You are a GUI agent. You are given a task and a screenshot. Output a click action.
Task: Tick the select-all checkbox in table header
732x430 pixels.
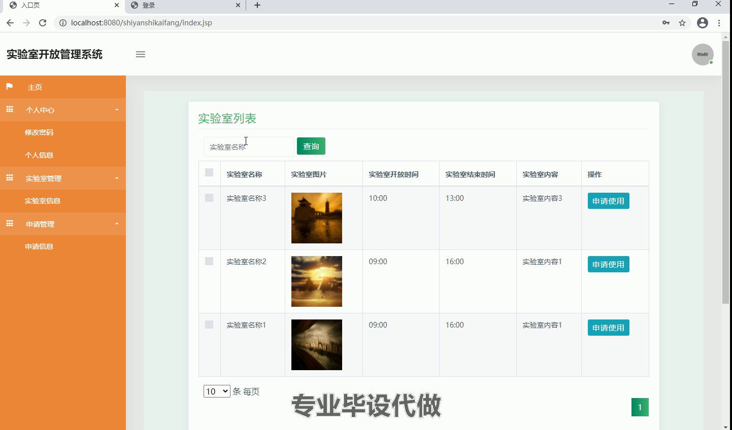[x=209, y=172]
